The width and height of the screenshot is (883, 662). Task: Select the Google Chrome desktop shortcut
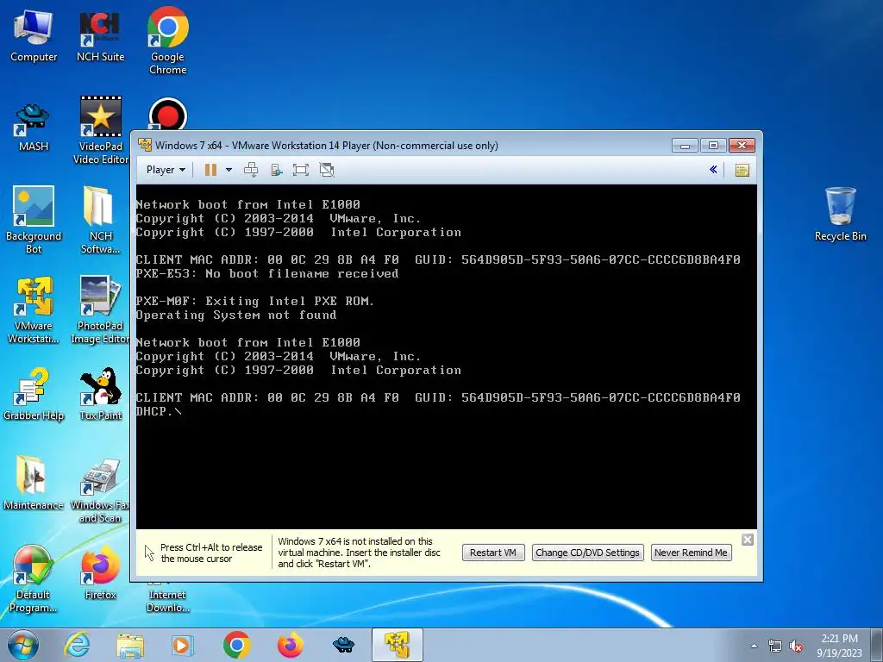[x=168, y=41]
